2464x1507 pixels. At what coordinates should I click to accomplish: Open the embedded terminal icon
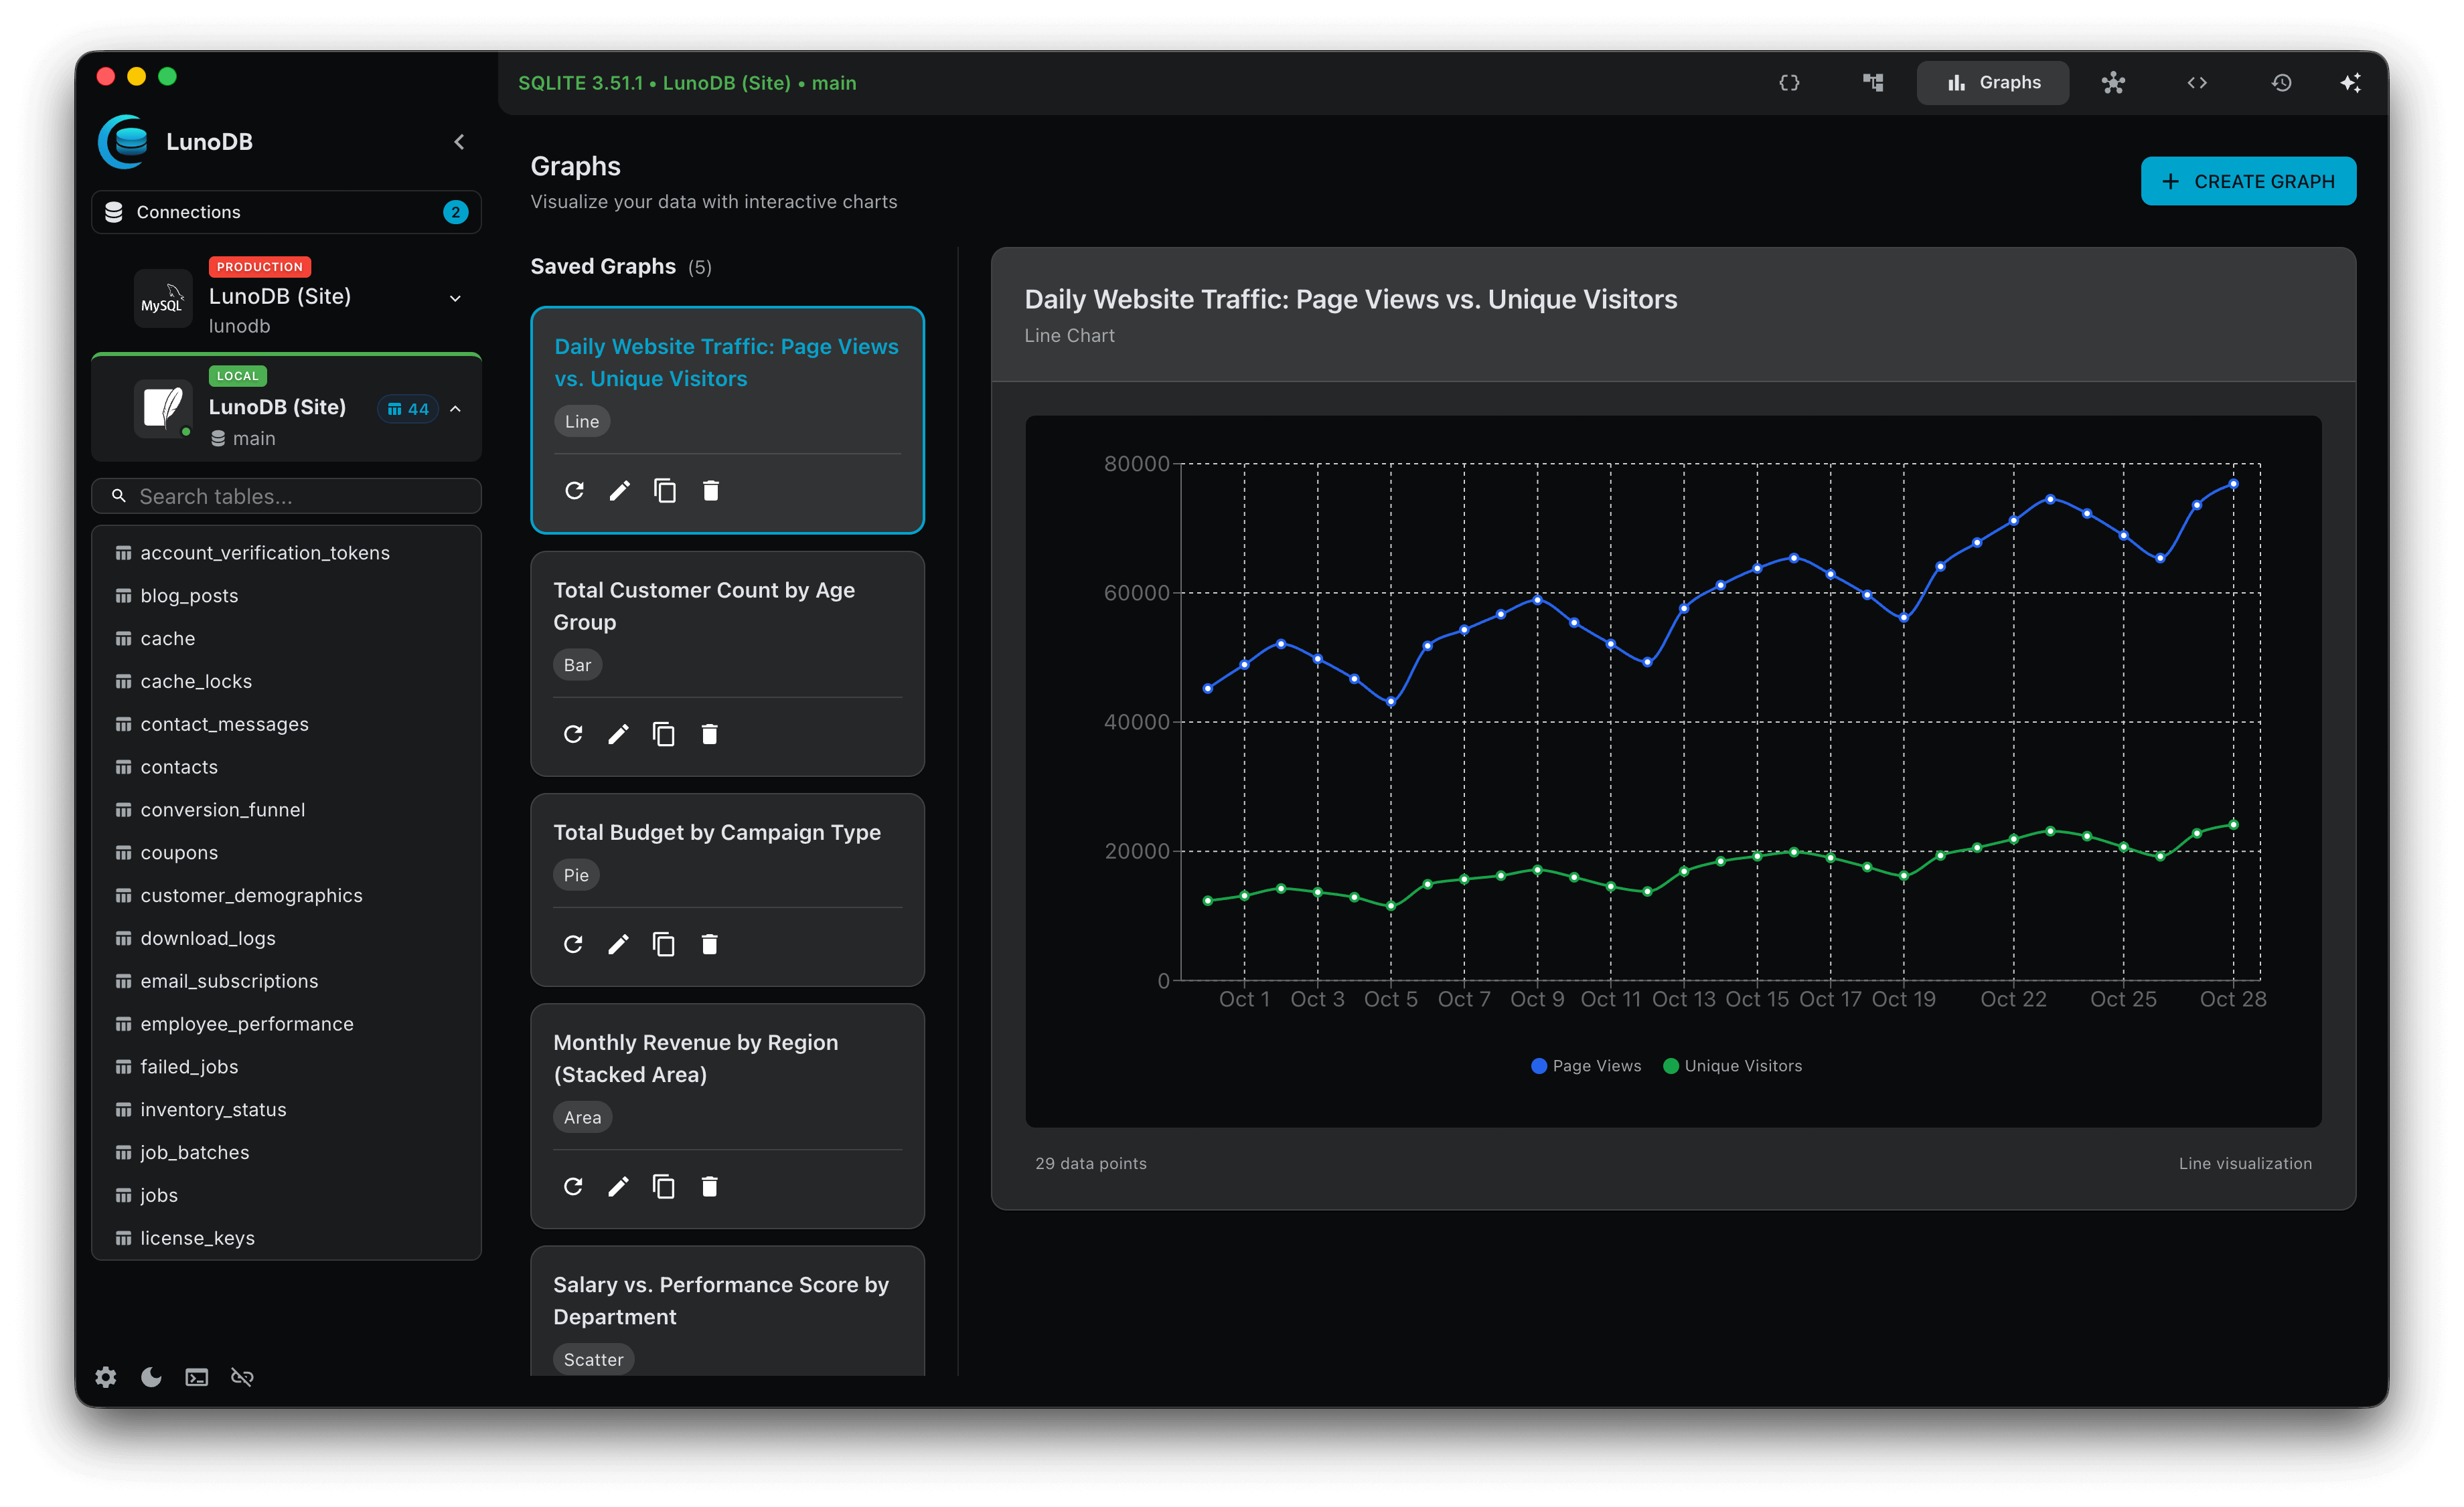pyautogui.click(x=196, y=1376)
